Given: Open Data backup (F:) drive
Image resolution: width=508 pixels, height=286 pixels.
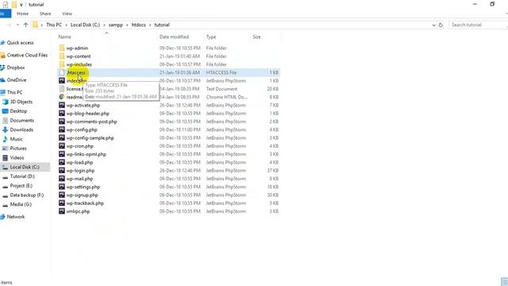Looking at the screenshot, I should tap(27, 195).
